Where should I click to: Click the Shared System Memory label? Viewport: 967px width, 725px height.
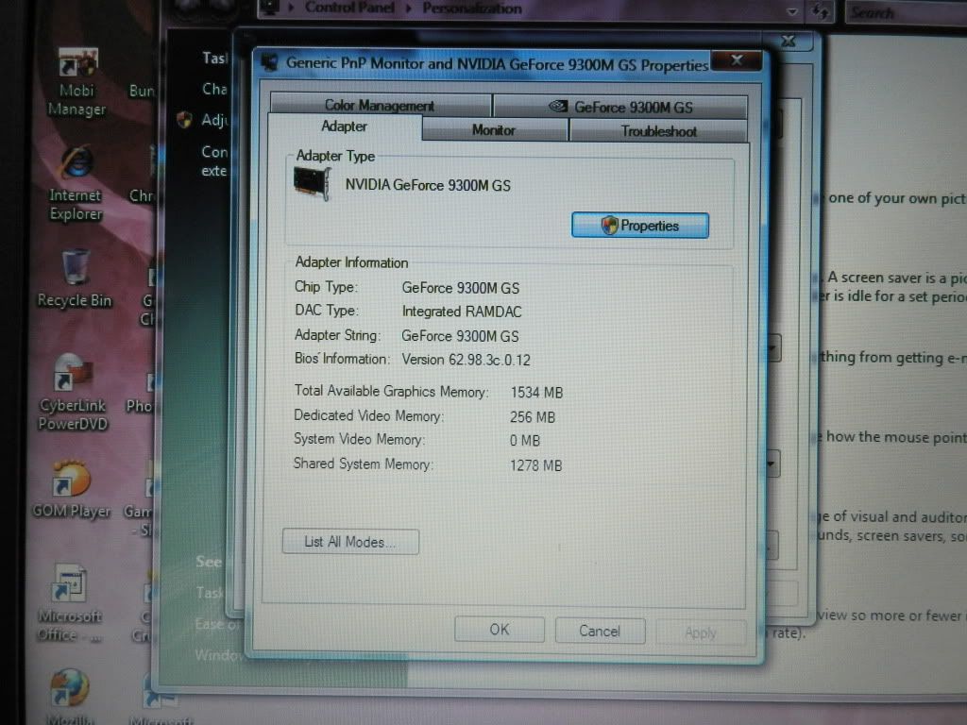pyautogui.click(x=364, y=464)
